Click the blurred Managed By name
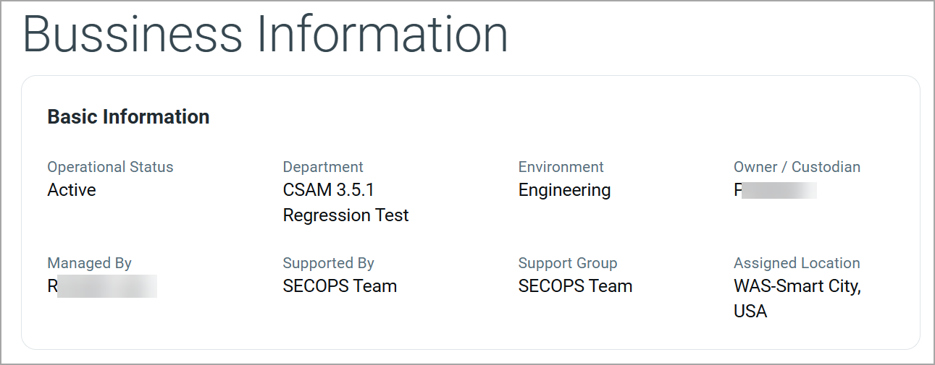Image resolution: width=935 pixels, height=365 pixels. [x=102, y=286]
